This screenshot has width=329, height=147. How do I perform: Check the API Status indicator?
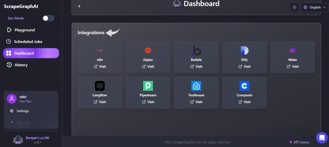click(299, 142)
